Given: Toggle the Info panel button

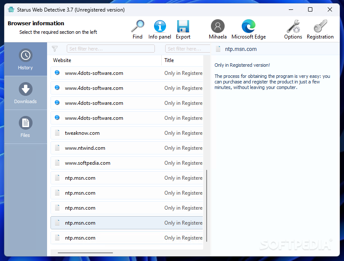Looking at the screenshot, I should click(160, 30).
